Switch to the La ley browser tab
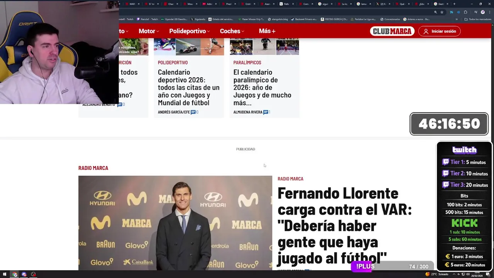 click(344, 4)
